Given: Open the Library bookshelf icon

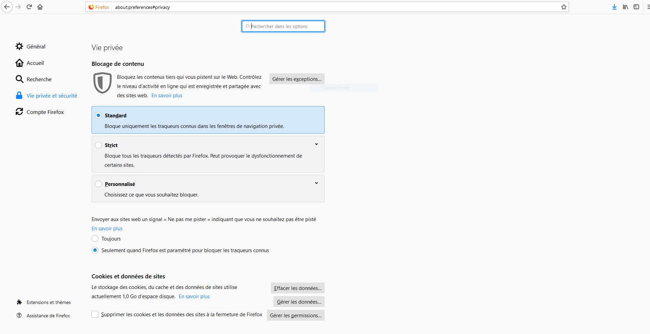Looking at the screenshot, I should coord(625,7).
